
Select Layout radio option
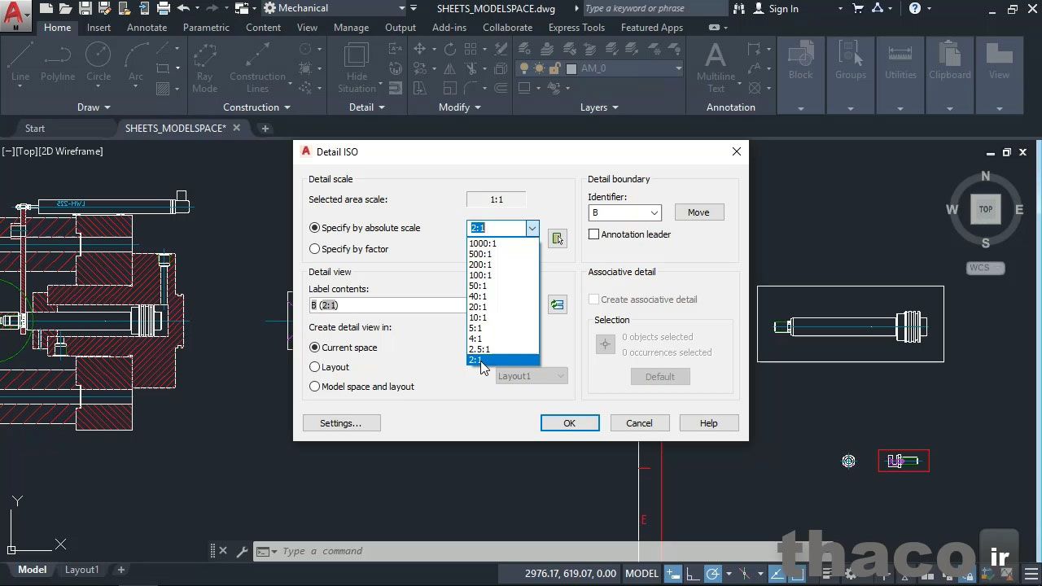click(x=315, y=367)
